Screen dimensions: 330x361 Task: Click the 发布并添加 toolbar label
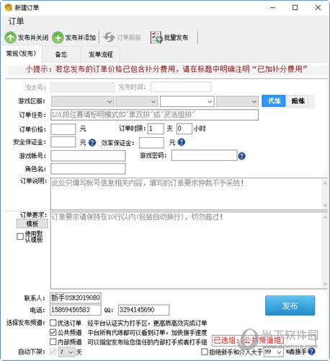(80, 38)
